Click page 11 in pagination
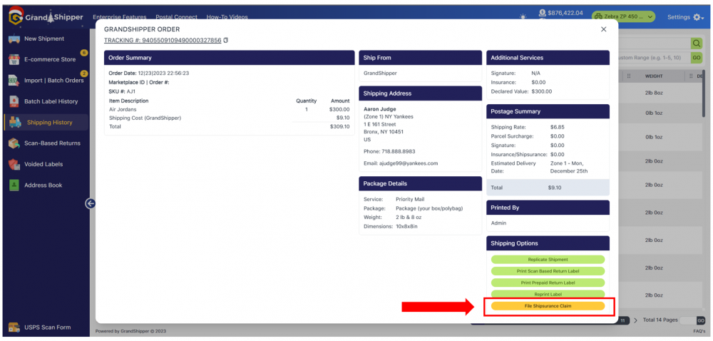 pos(623,320)
